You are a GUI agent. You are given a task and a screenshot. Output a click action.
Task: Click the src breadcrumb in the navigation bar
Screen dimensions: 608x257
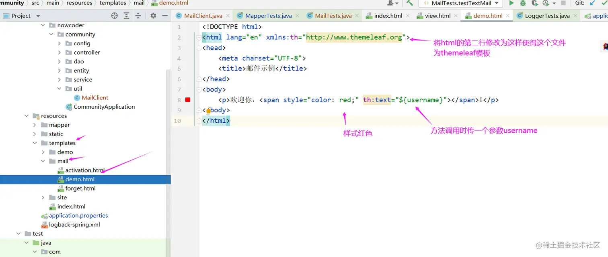click(x=35, y=3)
